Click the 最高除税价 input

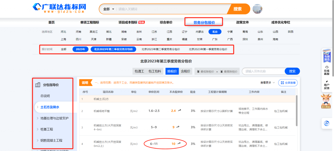point(229,71)
